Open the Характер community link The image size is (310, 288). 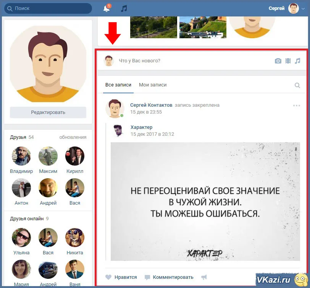[x=141, y=127]
